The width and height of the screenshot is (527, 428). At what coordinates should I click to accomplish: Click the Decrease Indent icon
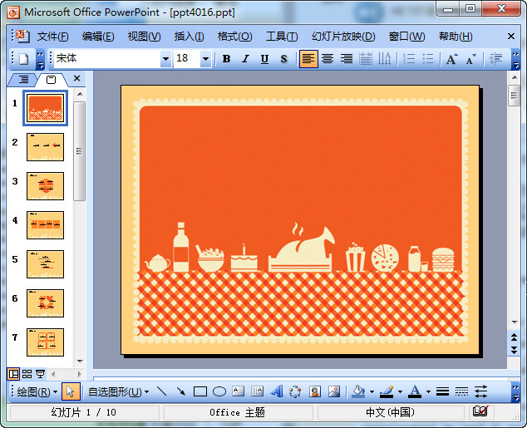coord(495,59)
